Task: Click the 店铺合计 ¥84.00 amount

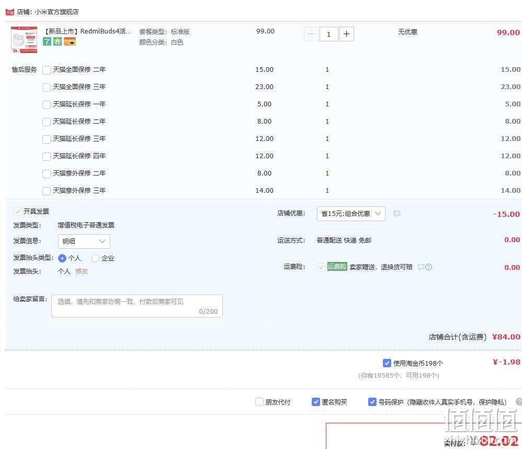Action: (x=506, y=337)
